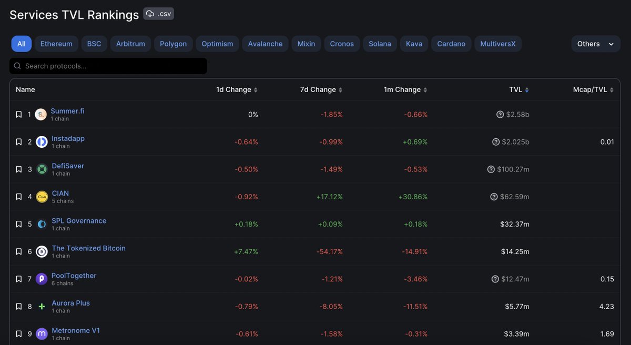Bookmark Aurora Plus protocol
The width and height of the screenshot is (631, 345).
(19, 306)
